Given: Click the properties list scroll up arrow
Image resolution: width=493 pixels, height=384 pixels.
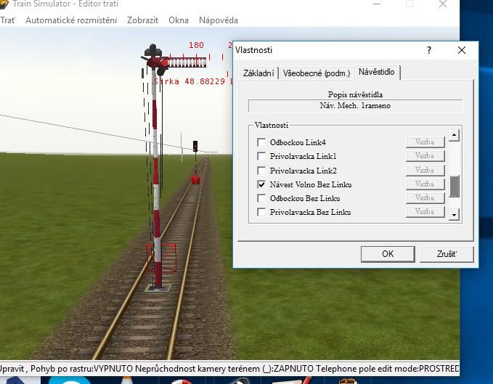Looking at the screenshot, I should coord(454,136).
